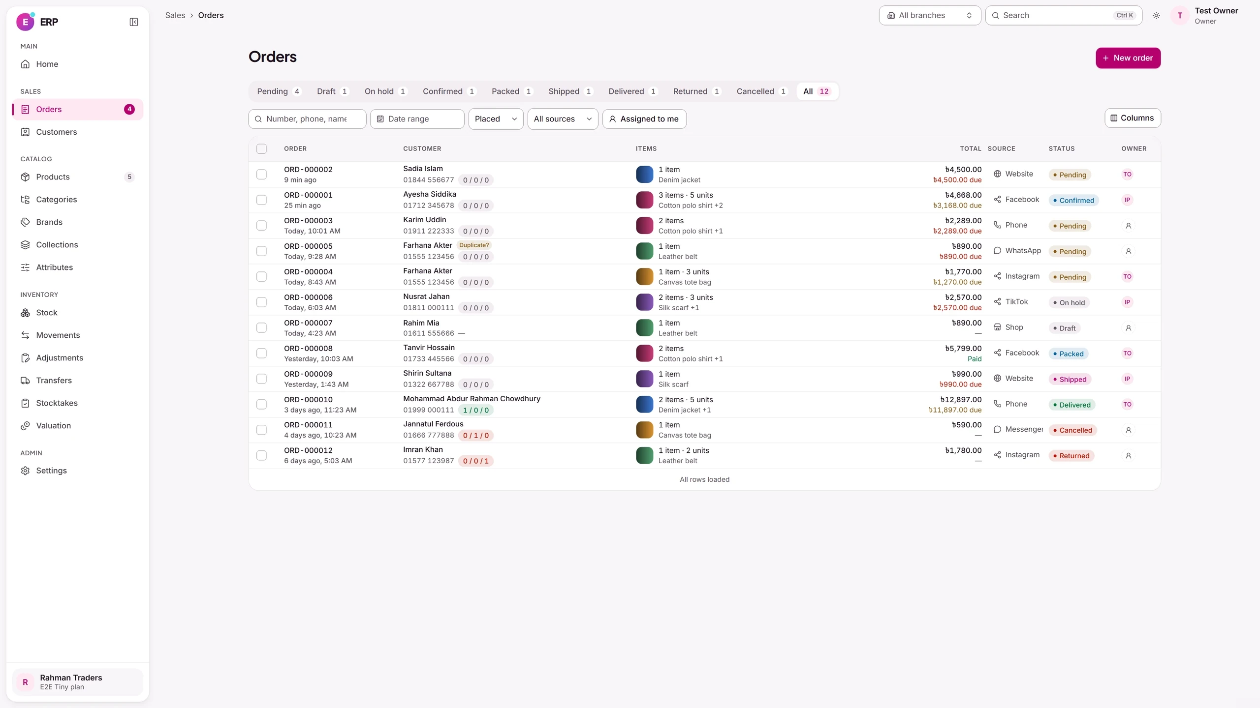Image resolution: width=1260 pixels, height=708 pixels.
Task: Click the IP owner avatar for ORD-000006
Action: 1128,302
